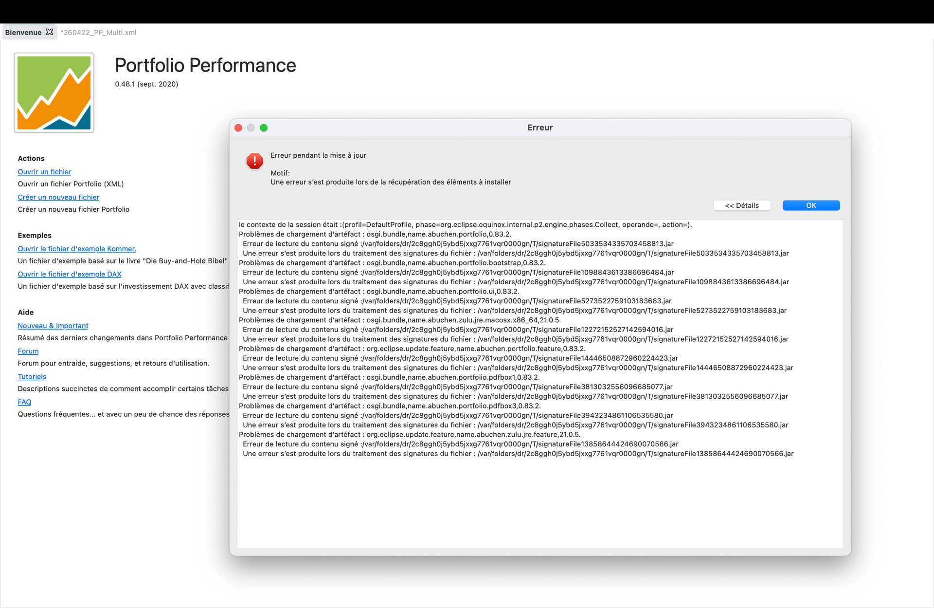The width and height of the screenshot is (934, 608).
Task: Click the Portfolio Performance logo image
Action: point(54,93)
